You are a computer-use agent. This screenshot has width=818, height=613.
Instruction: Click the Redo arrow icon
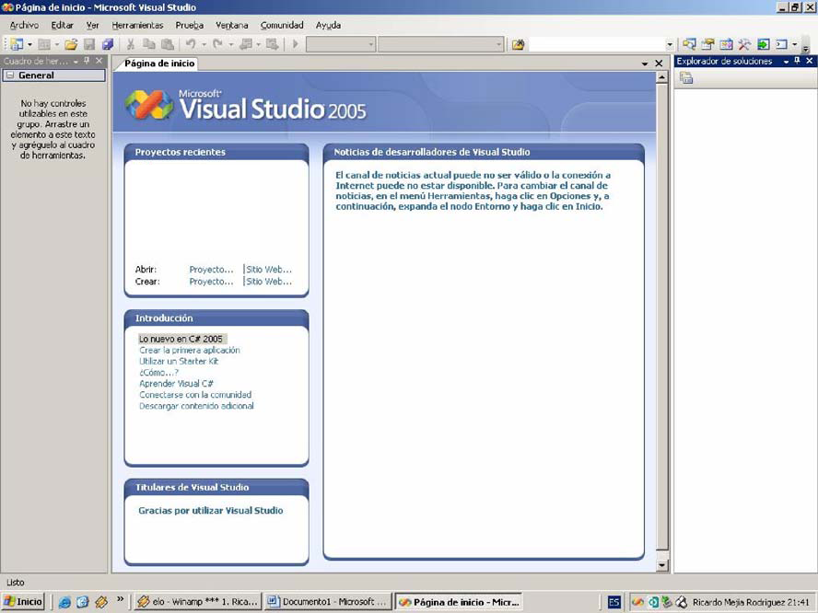(218, 45)
